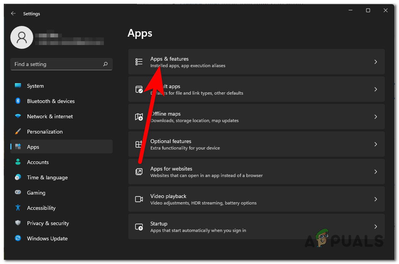Image resolution: width=399 pixels, height=264 pixels.
Task: Click the Privacy & security shield icon
Action: click(18, 223)
